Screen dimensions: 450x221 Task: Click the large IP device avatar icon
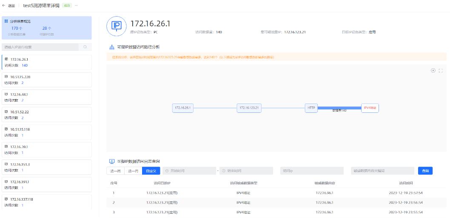pos(116,26)
